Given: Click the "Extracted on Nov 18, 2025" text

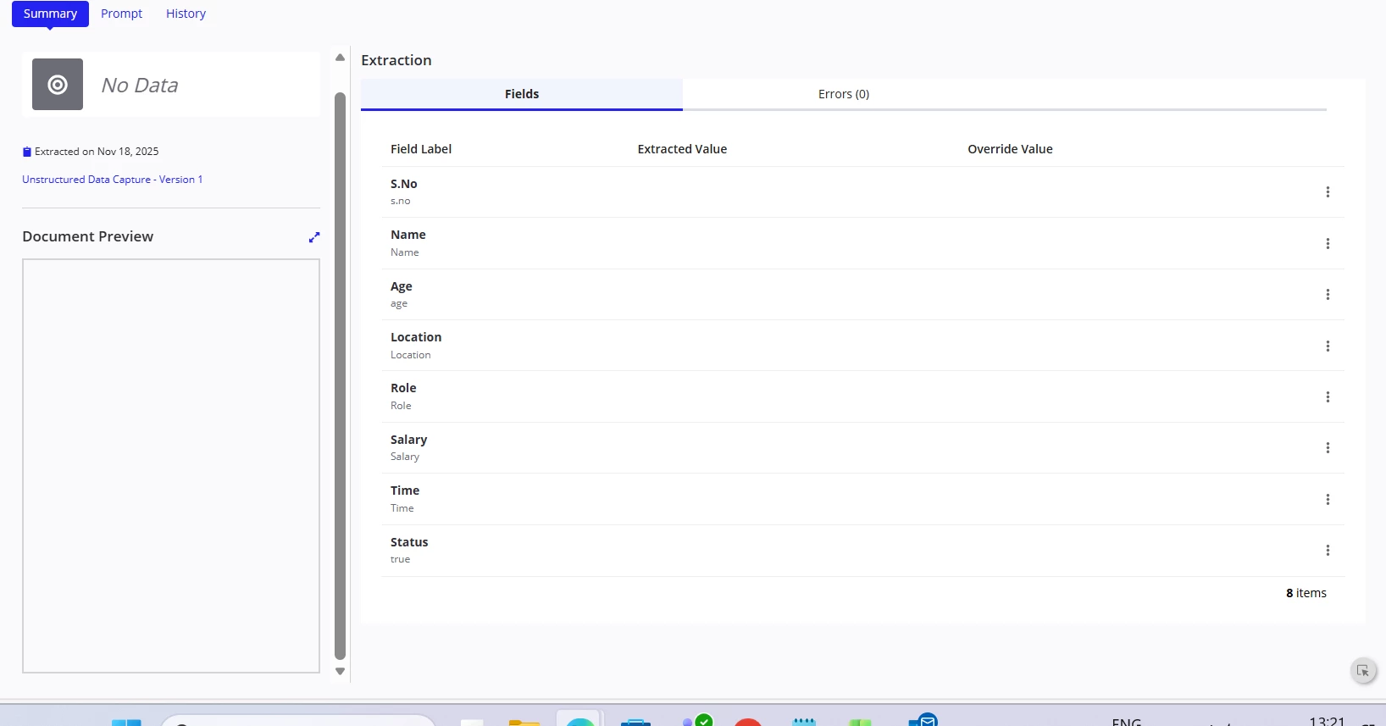Looking at the screenshot, I should (97, 152).
